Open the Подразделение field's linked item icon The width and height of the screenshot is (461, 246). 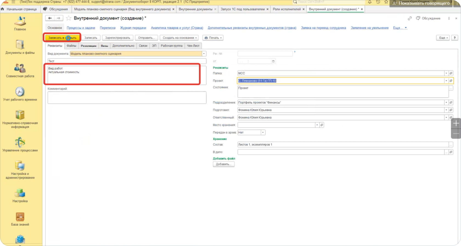pyautogui.click(x=451, y=102)
